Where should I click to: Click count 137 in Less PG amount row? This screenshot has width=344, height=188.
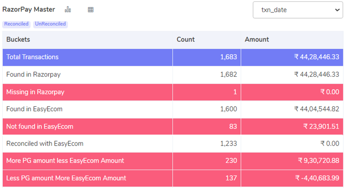[x=231, y=178]
